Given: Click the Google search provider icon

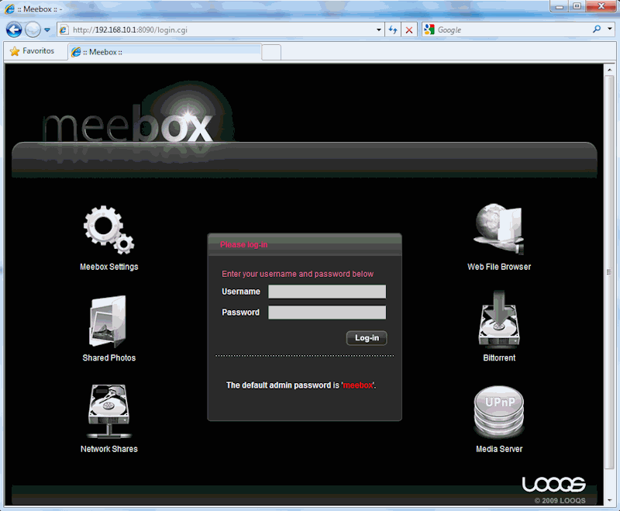Looking at the screenshot, I should pos(429,29).
